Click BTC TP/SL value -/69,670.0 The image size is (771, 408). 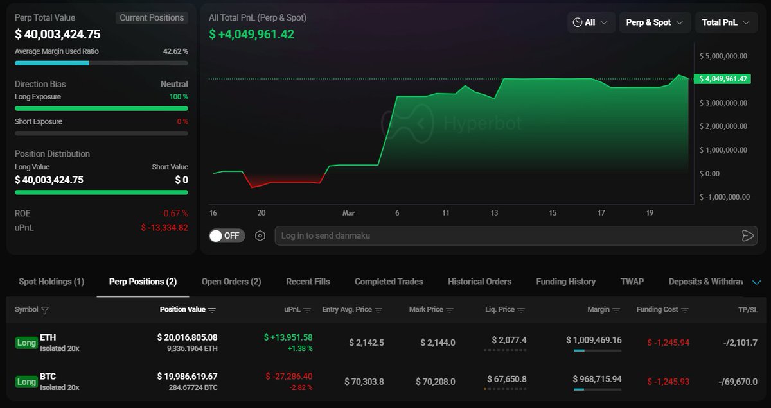[x=738, y=382]
